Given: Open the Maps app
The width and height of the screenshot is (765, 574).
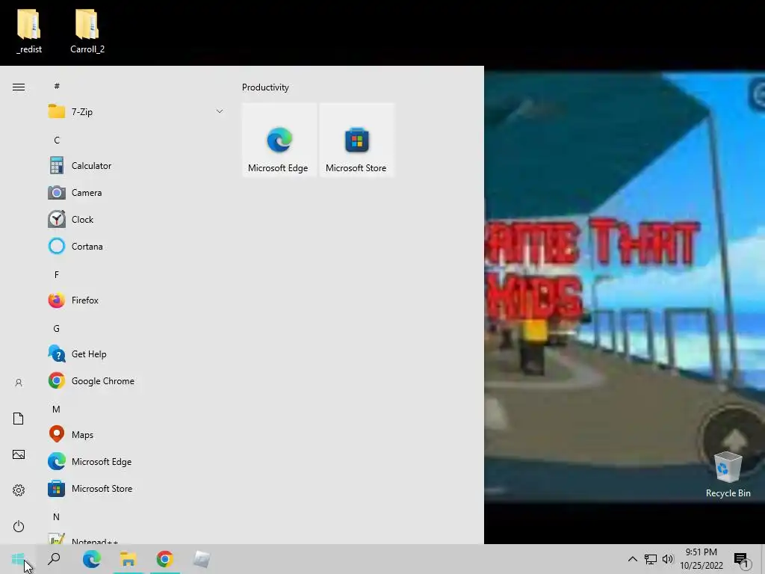Looking at the screenshot, I should click(136, 434).
